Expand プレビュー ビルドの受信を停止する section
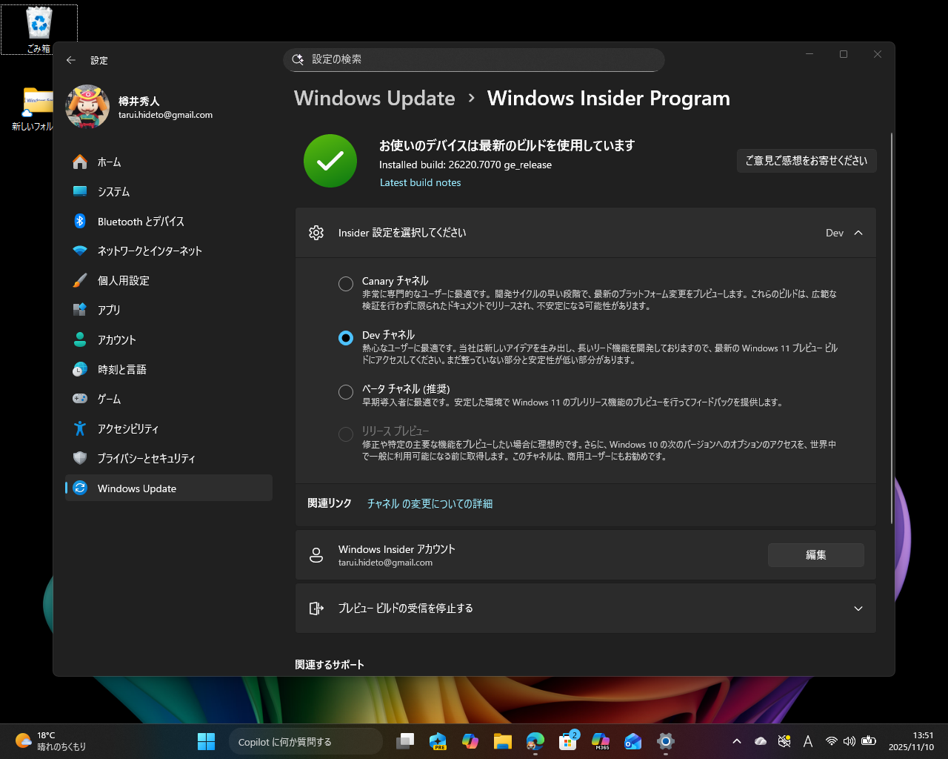Screen dimensions: 948x759 (858, 608)
